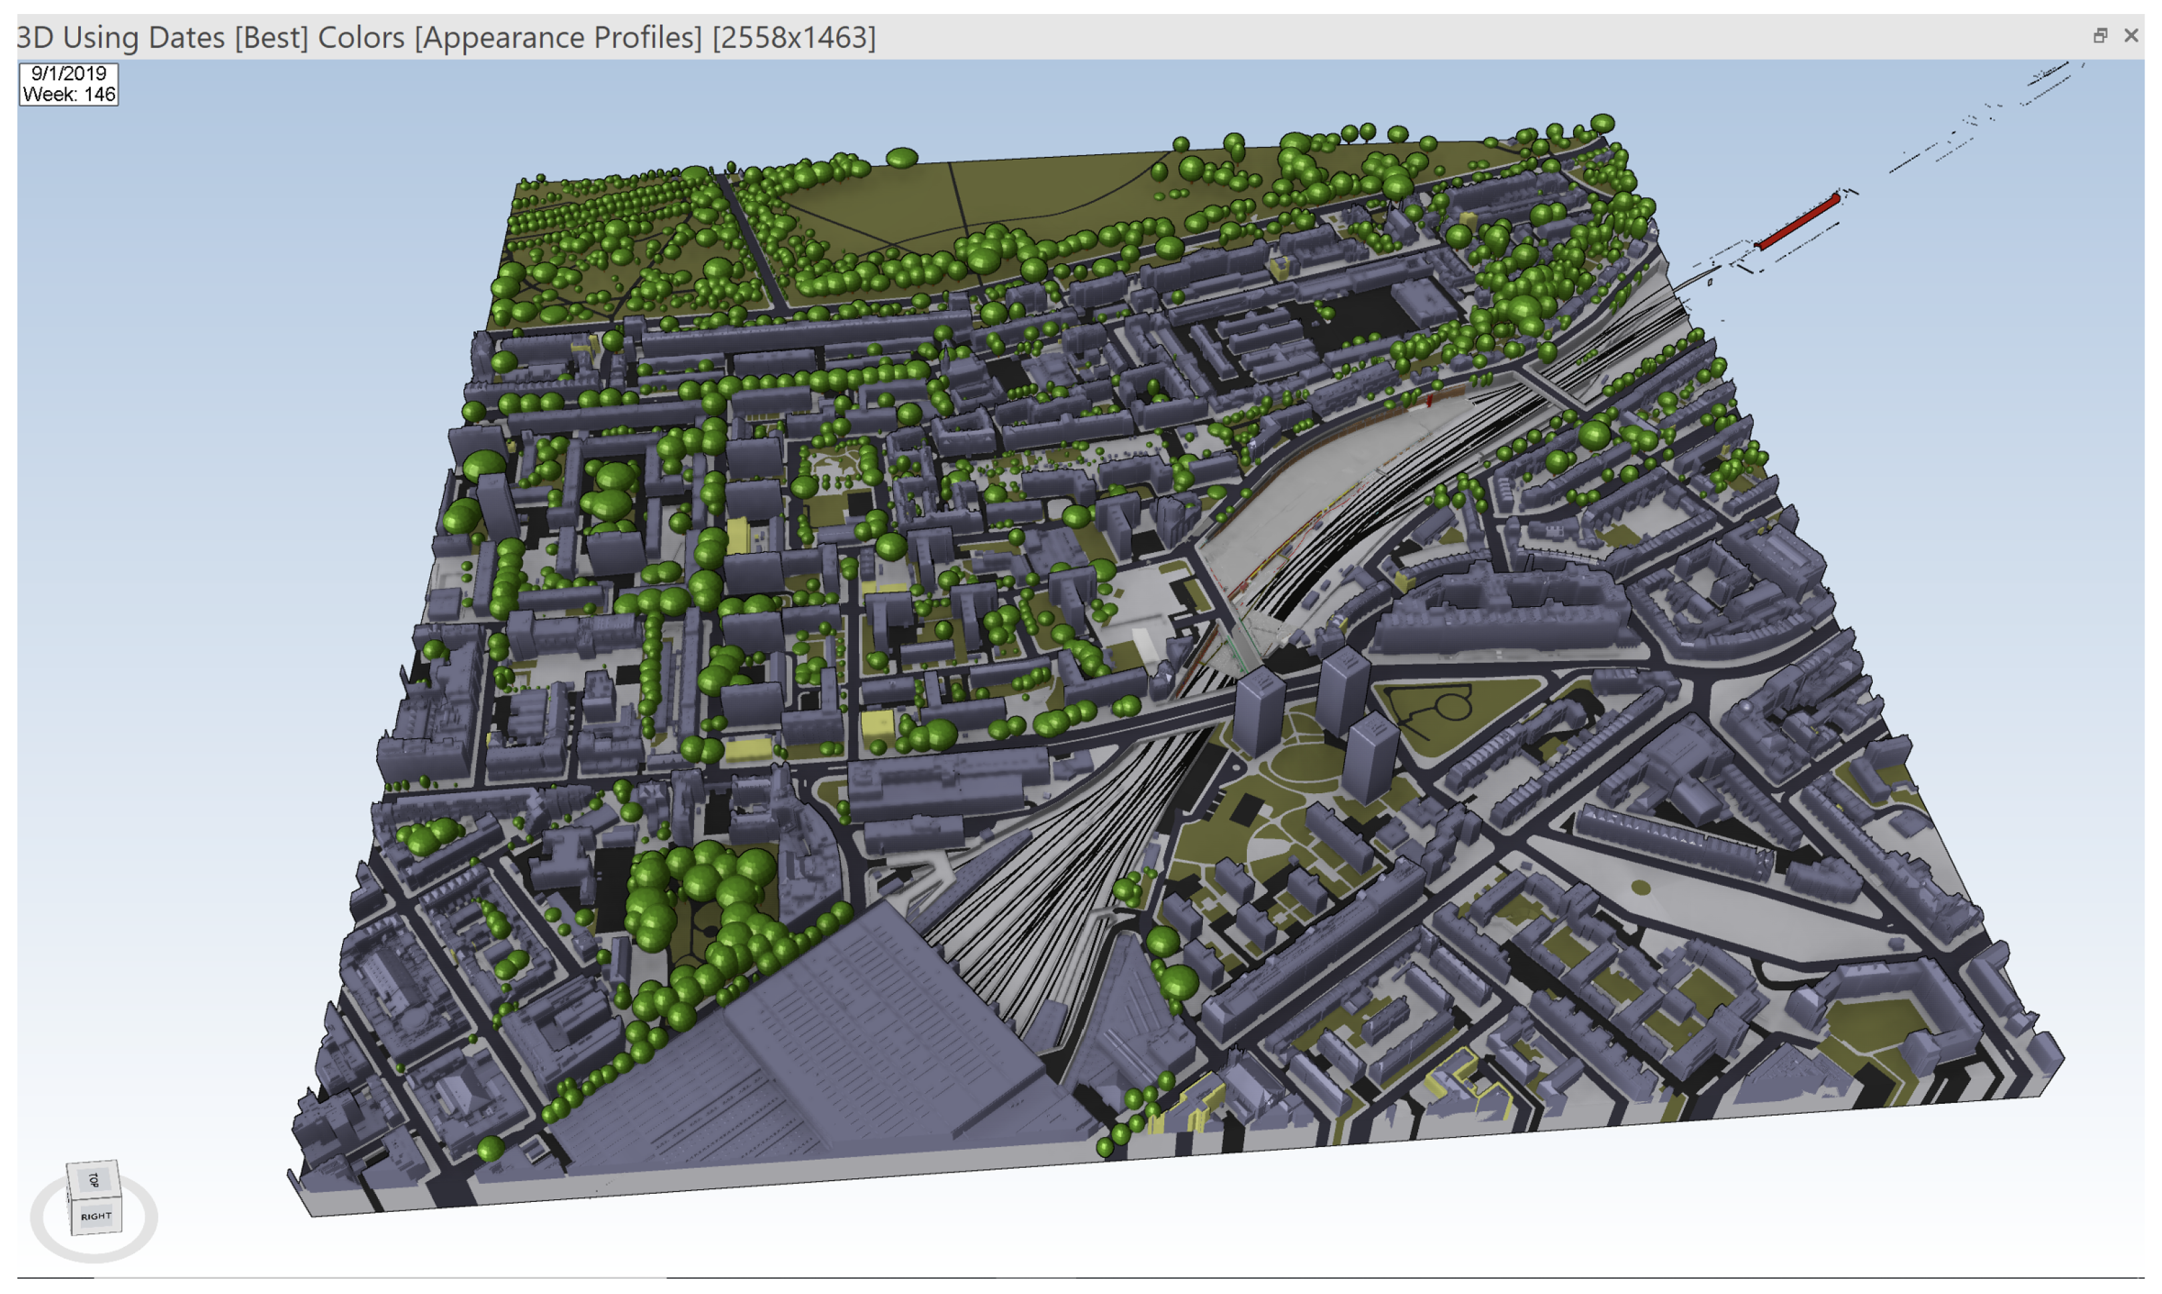Image resolution: width=2162 pixels, height=1294 pixels.
Task: Click the 3D Using Dates title bar text
Action: pyautogui.click(x=122, y=37)
